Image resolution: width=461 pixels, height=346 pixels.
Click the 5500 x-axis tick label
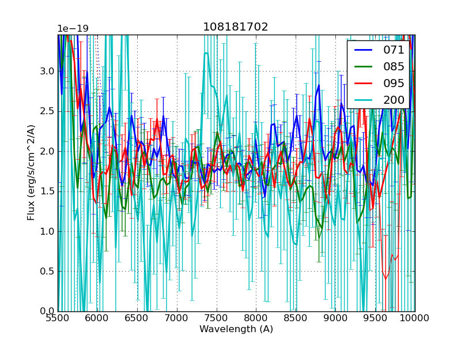click(58, 318)
